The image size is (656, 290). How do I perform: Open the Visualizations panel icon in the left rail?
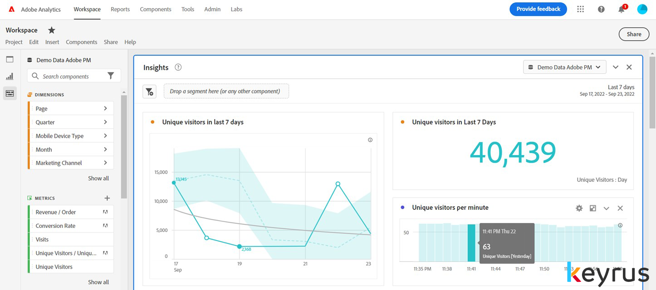(10, 76)
